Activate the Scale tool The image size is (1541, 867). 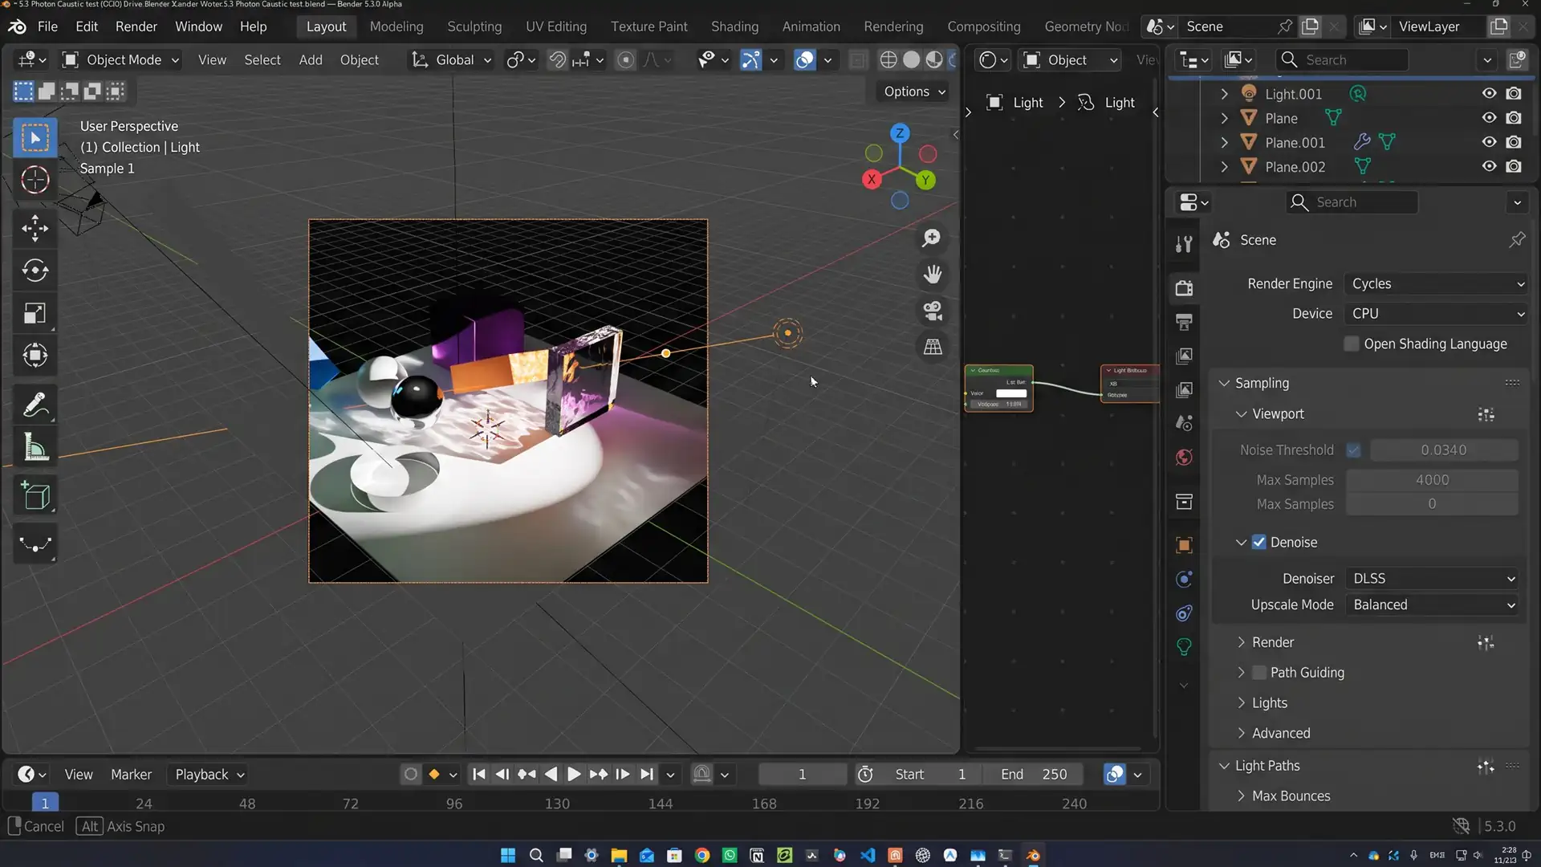click(35, 313)
